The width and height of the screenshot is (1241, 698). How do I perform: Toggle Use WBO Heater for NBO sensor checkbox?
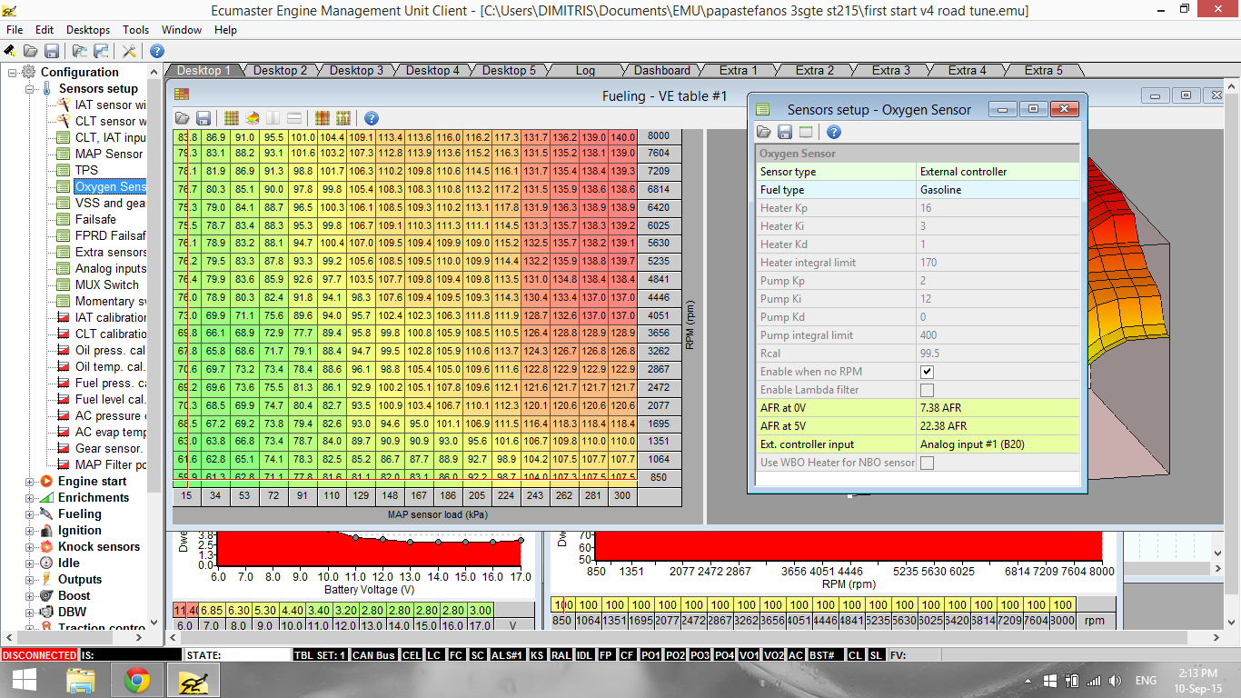(x=927, y=463)
